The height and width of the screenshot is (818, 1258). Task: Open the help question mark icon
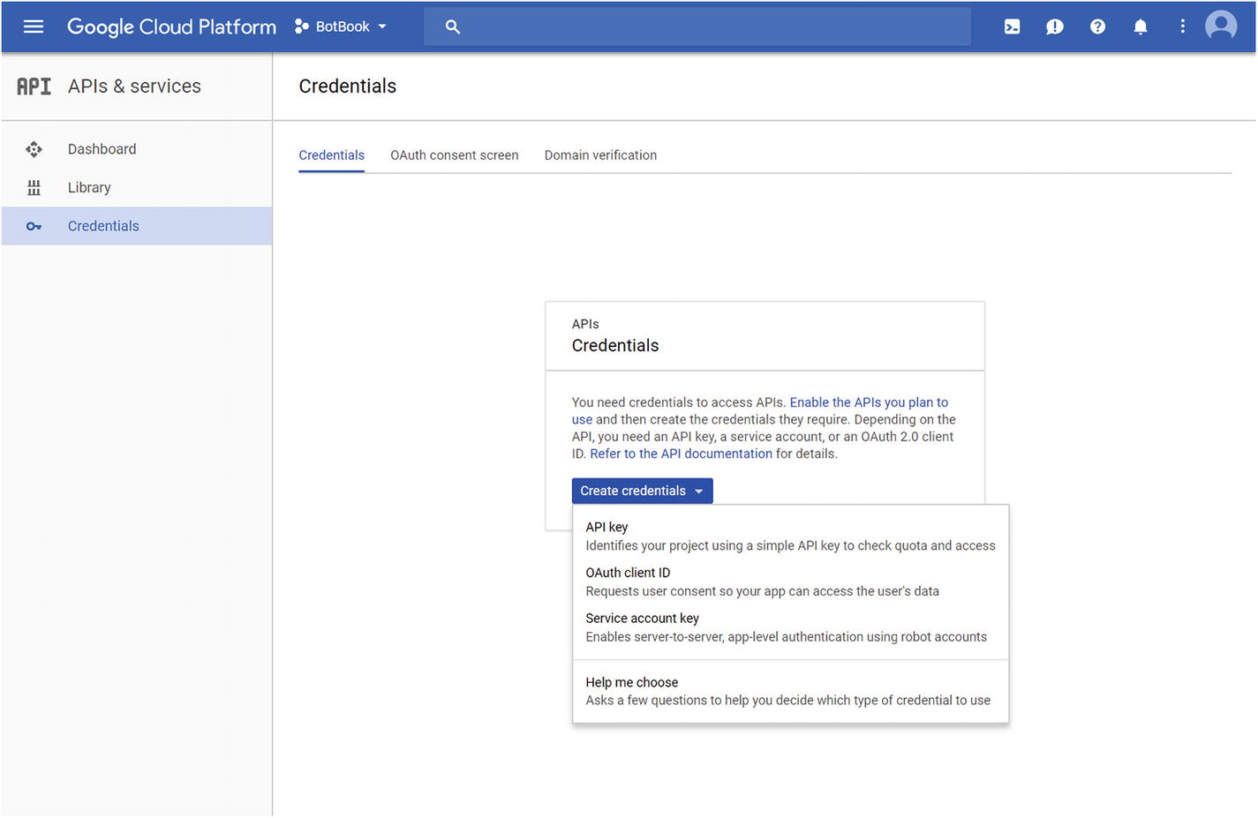pos(1097,26)
